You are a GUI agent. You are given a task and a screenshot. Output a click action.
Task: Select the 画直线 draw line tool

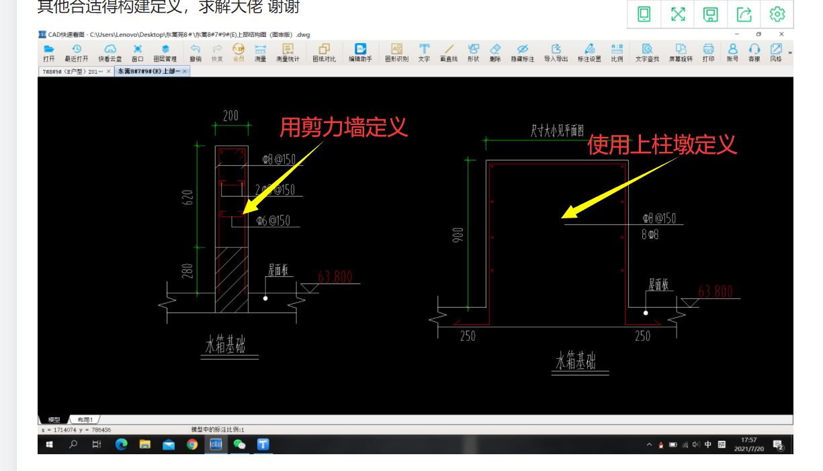pyautogui.click(x=449, y=52)
